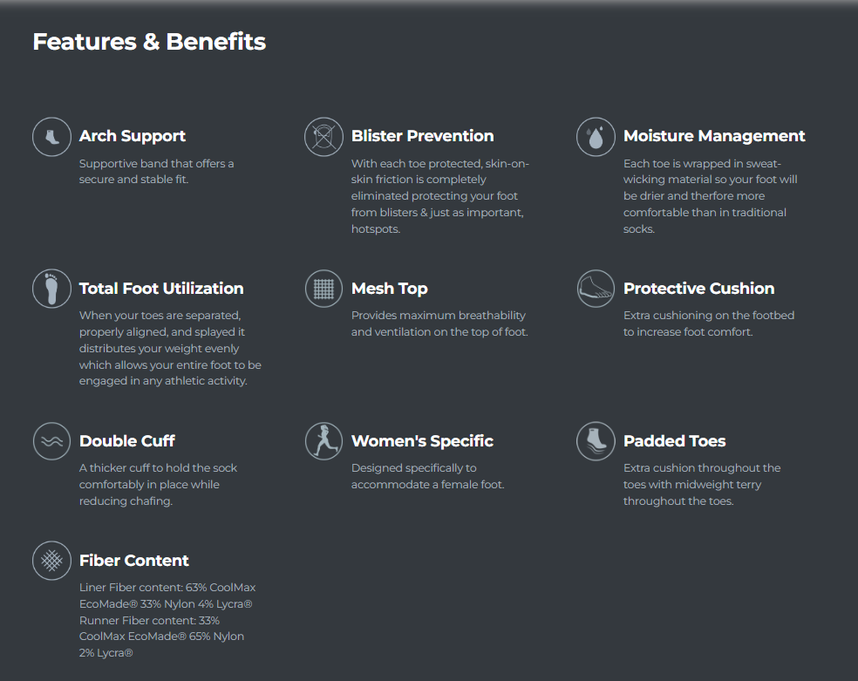
Task: Click the Double Cuff heading
Action: click(127, 441)
